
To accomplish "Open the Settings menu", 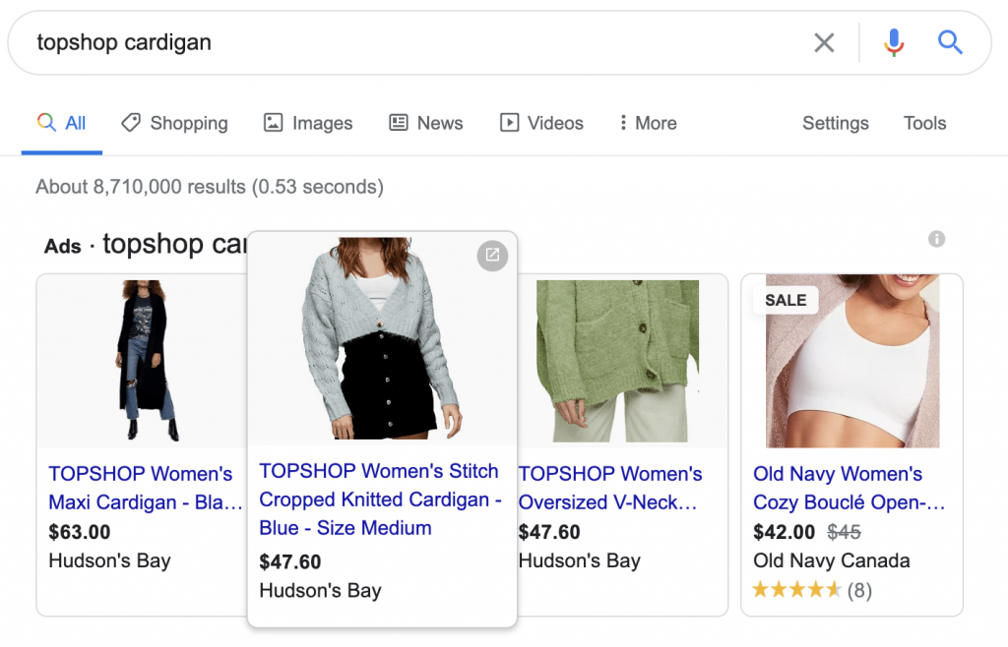I will [835, 123].
